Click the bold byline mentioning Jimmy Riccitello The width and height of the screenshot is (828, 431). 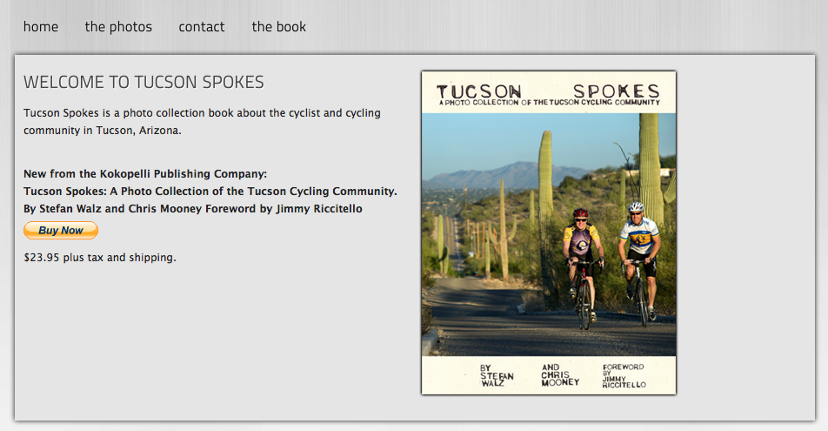[x=193, y=208]
